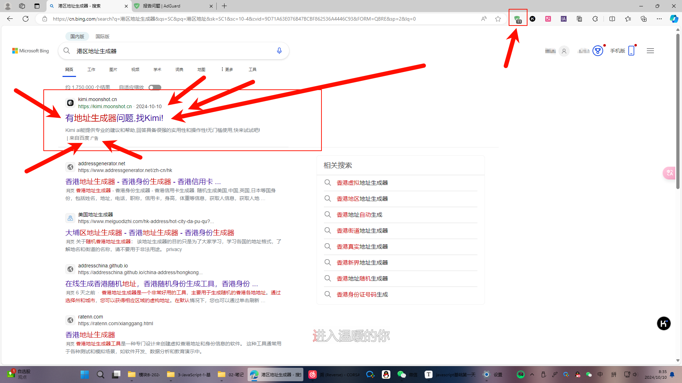The image size is (682, 383).
Task: Open the browser three-dot settings menu
Action: pyautogui.click(x=659, y=19)
